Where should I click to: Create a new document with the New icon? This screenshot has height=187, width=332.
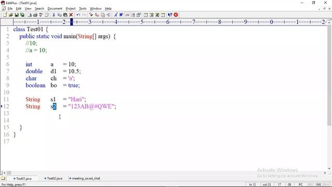click(5, 15)
